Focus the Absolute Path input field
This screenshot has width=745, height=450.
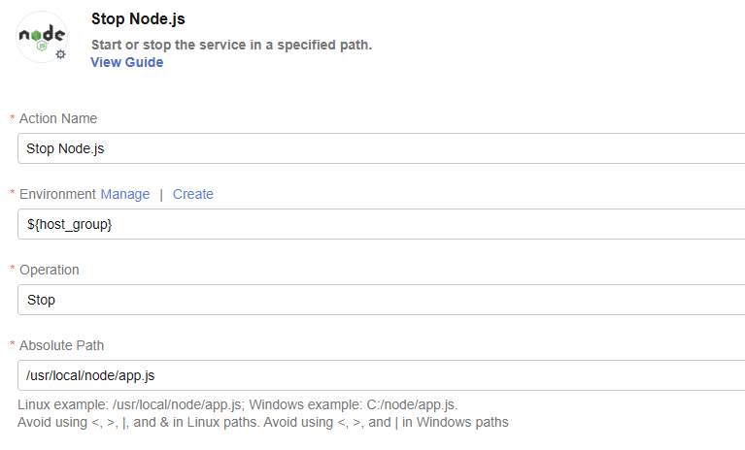pos(381,375)
